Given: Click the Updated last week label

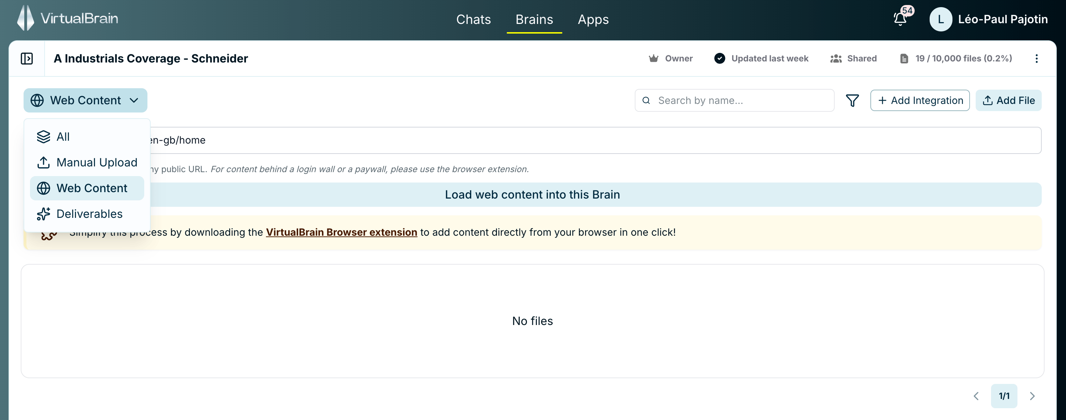Looking at the screenshot, I should (770, 58).
